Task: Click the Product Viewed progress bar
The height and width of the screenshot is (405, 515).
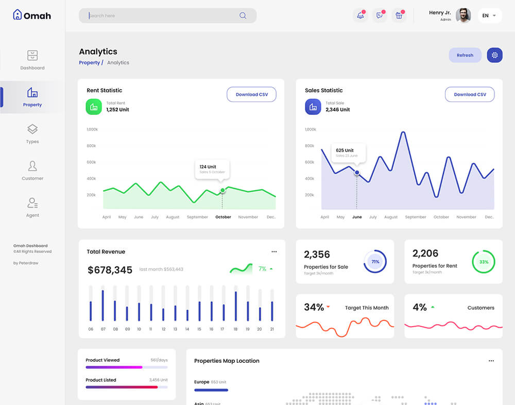Action: point(126,367)
